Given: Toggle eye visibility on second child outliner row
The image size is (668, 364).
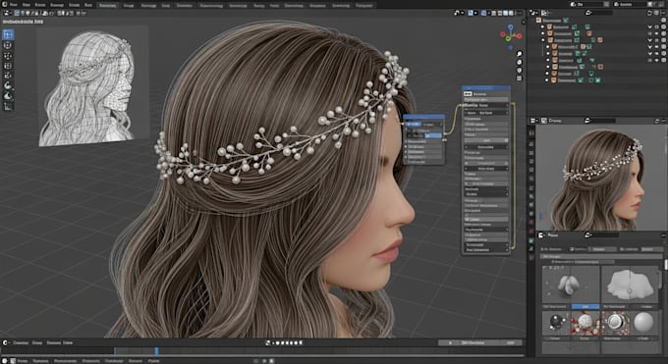Looking at the screenshot, I should click(656, 33).
